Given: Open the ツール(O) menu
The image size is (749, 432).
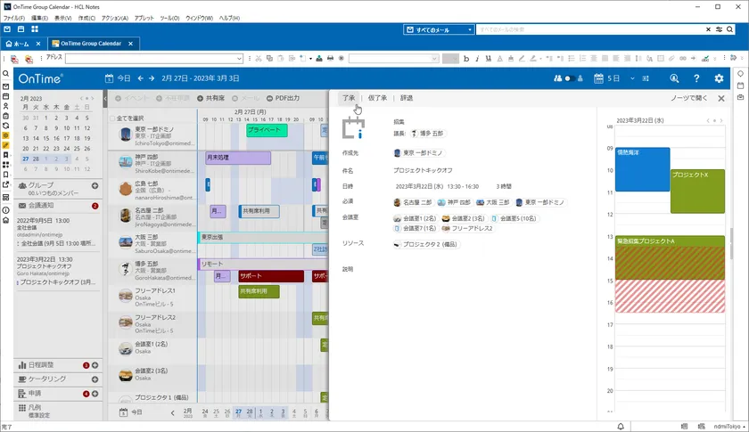Looking at the screenshot, I should coord(169,18).
